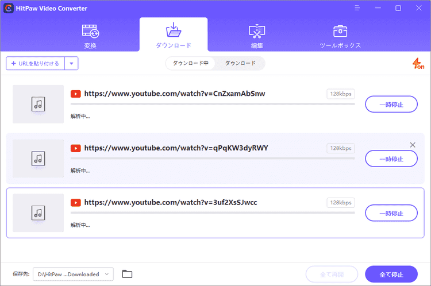Pause the CnZxamAbSnw download with 一時停止

pyautogui.click(x=391, y=104)
